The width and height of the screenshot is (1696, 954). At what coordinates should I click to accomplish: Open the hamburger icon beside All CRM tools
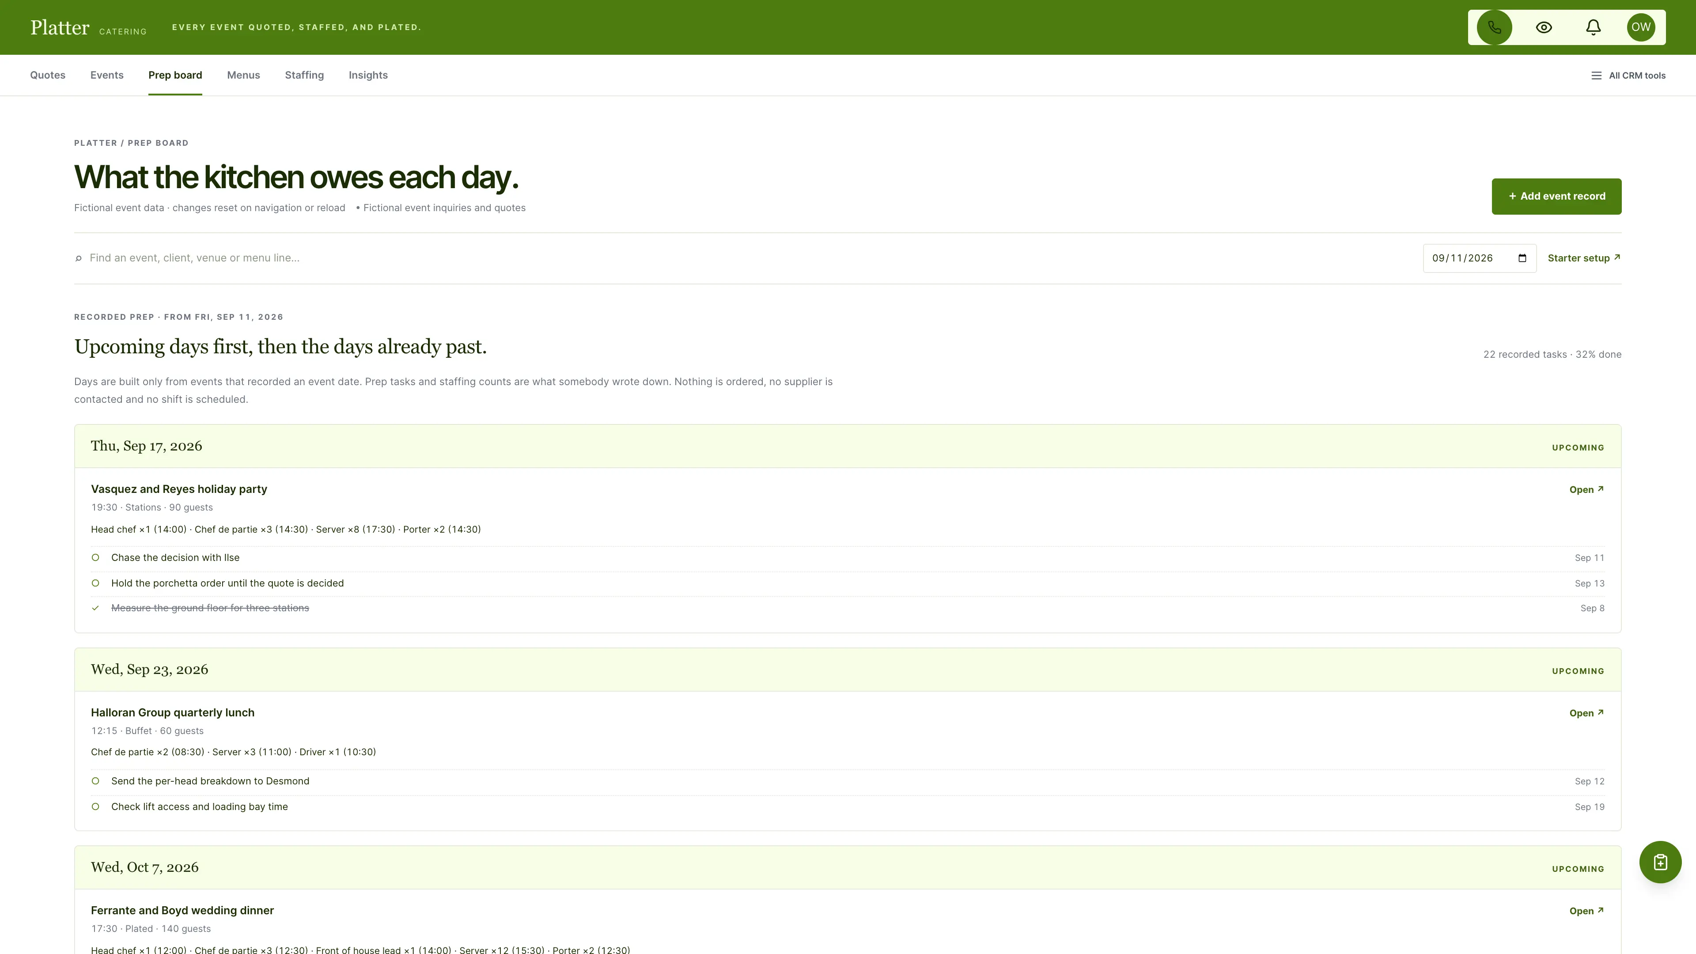click(1596, 76)
